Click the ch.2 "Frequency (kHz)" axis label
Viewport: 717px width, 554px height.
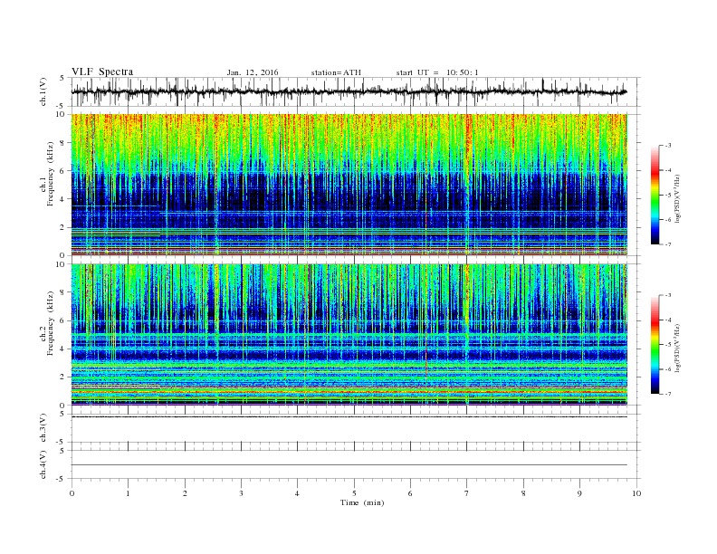[x=51, y=324]
